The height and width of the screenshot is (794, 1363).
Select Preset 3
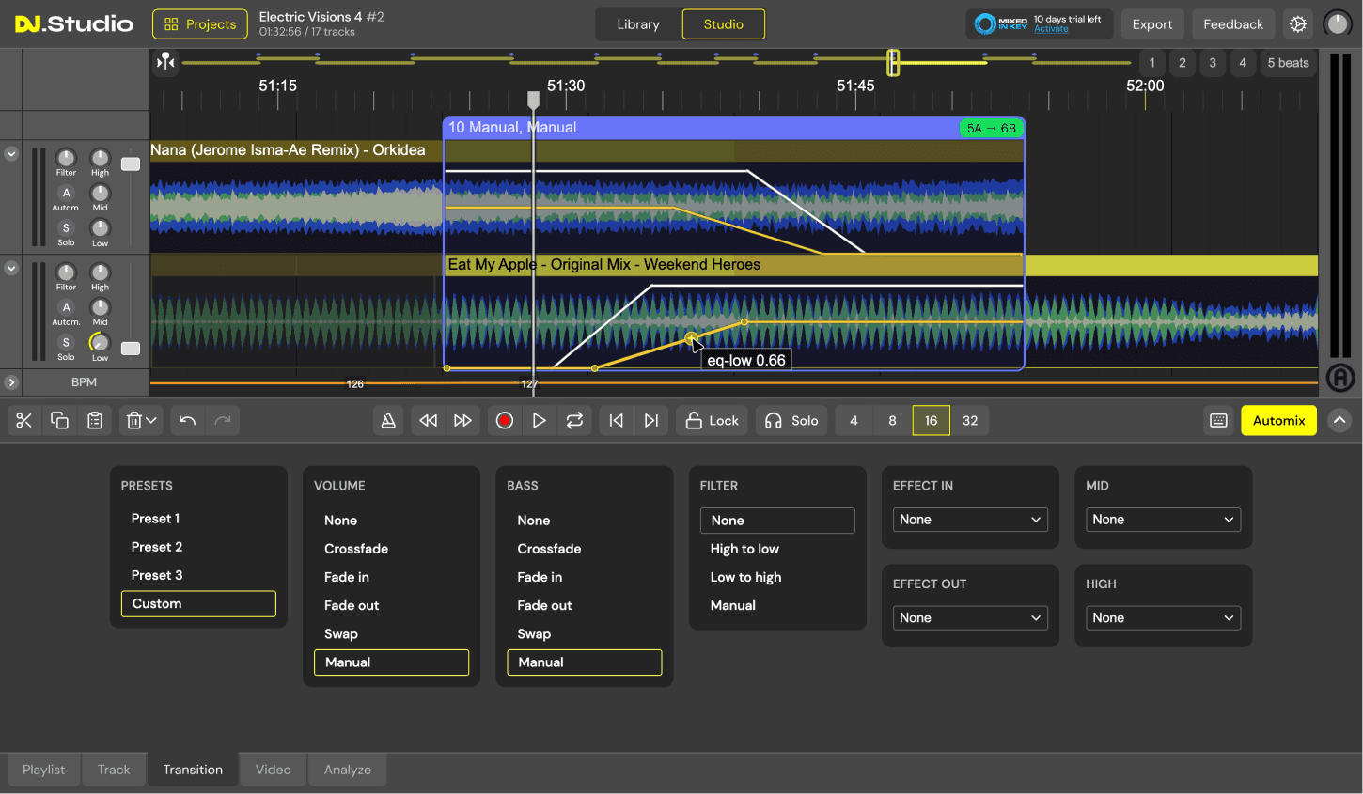157,575
